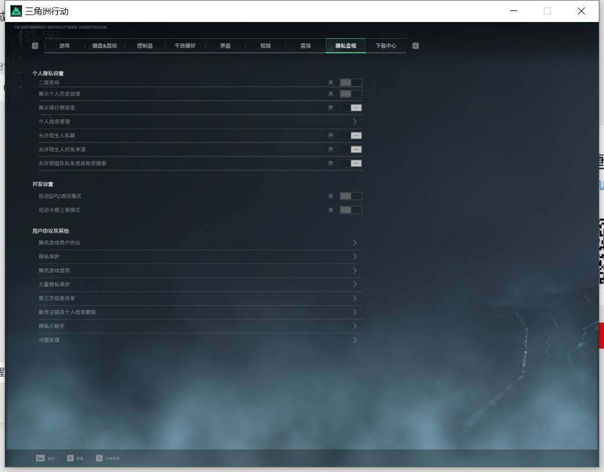The image size is (604, 472).
Task: Click the 账号注销及个人信息删除 label
Action: (x=67, y=312)
